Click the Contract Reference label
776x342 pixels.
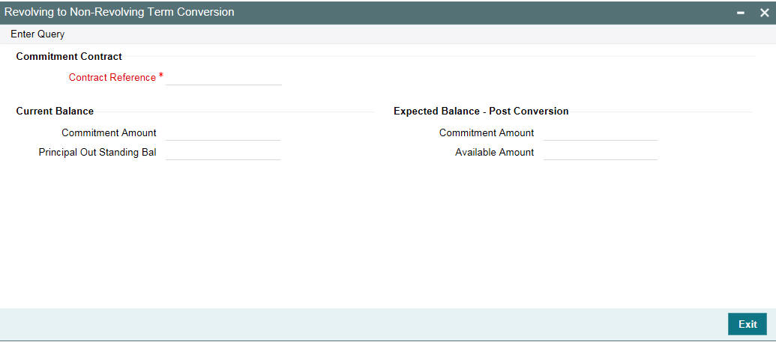pos(112,78)
